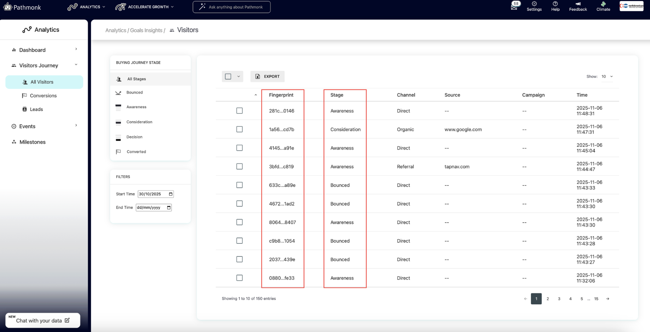The width and height of the screenshot is (650, 332).
Task: Expand the Events sidebar section
Action: click(44, 126)
